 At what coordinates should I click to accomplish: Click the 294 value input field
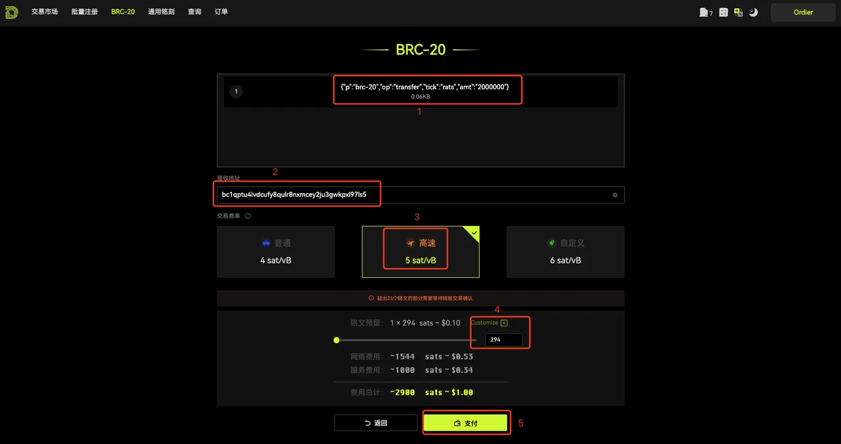[x=505, y=340]
